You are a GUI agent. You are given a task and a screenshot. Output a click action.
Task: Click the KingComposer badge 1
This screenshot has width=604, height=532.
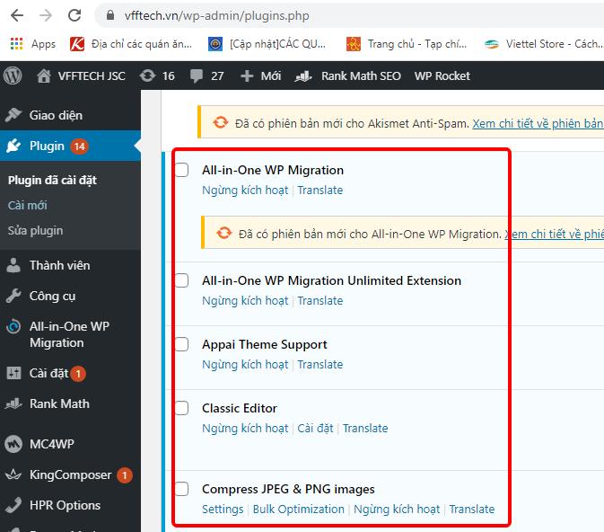[125, 475]
